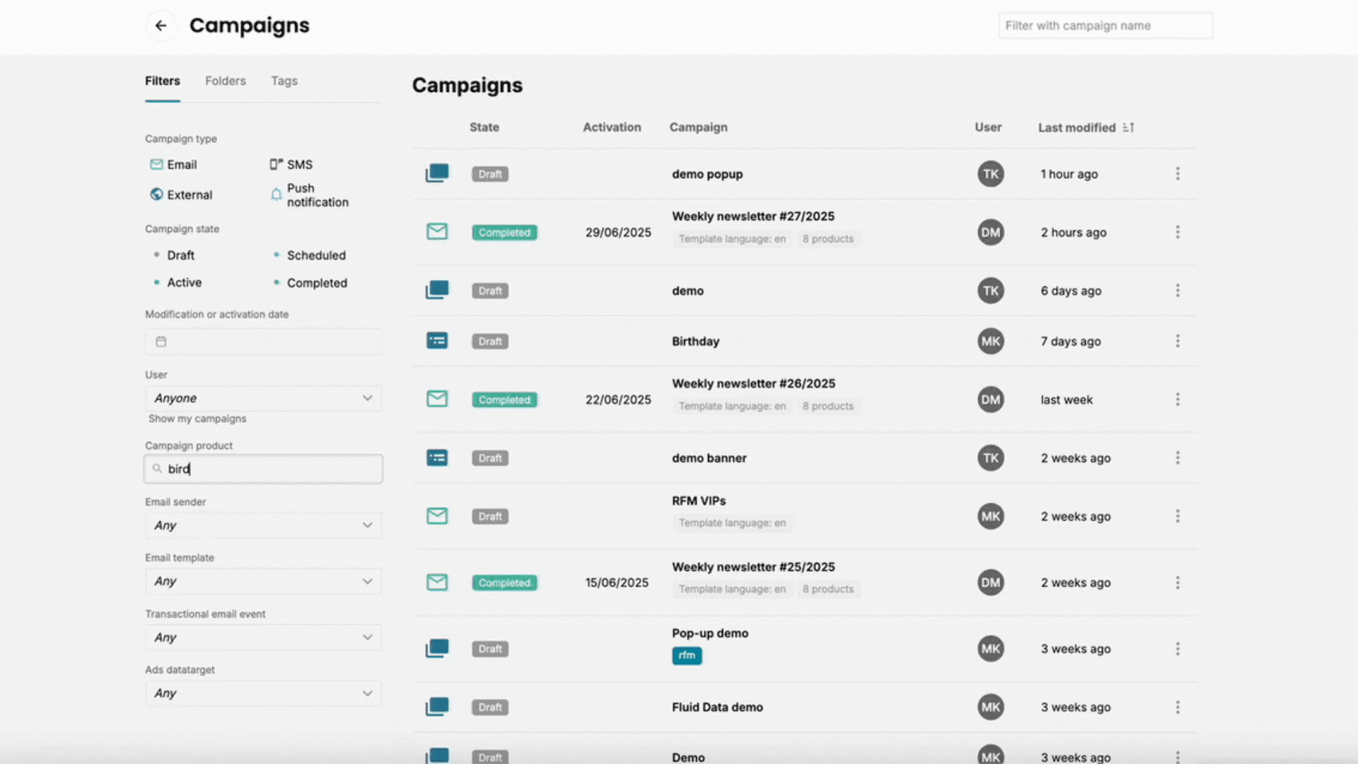Switch to the Tags tab

click(284, 81)
